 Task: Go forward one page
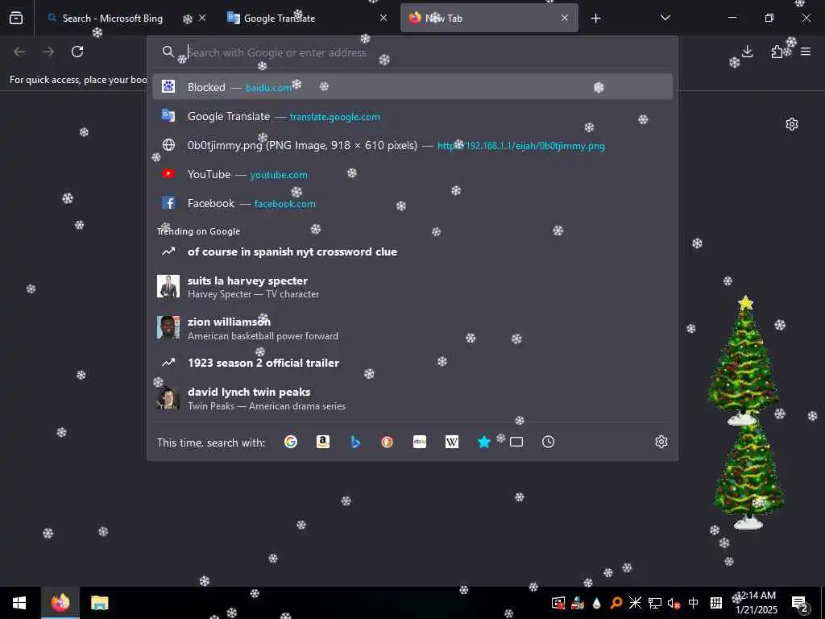48,52
